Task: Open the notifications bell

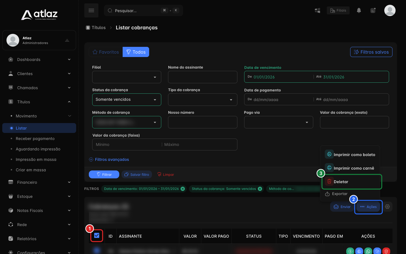Action: pyautogui.click(x=359, y=10)
